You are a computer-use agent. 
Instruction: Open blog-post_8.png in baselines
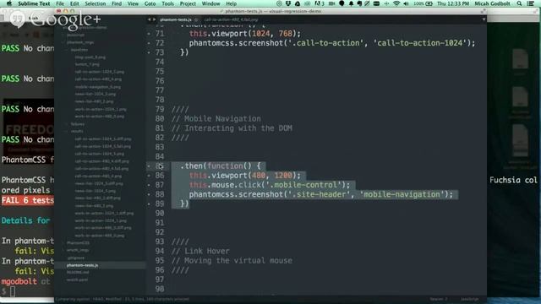[x=90, y=57]
